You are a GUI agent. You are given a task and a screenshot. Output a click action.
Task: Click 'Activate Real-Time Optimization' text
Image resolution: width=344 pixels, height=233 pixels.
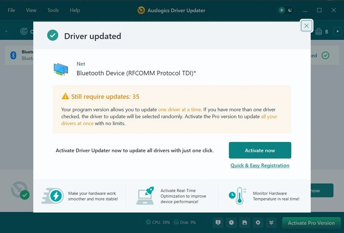point(183,196)
